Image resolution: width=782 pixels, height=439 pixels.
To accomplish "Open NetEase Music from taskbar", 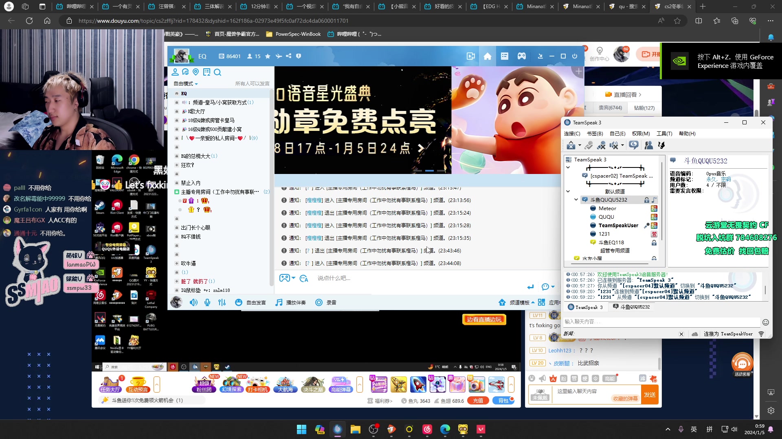I will tap(427, 429).
